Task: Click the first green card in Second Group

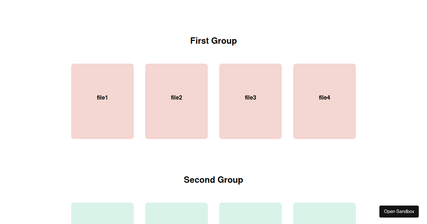Action: [x=102, y=213]
